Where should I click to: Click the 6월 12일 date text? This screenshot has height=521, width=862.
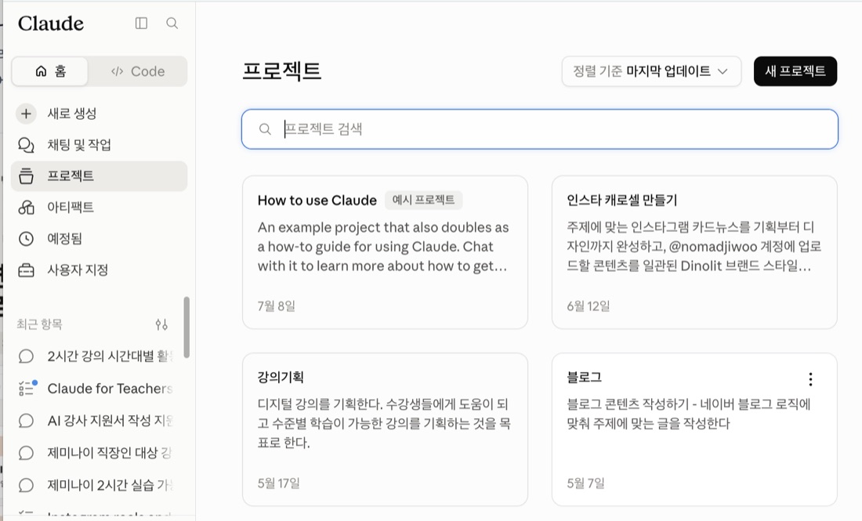click(589, 306)
